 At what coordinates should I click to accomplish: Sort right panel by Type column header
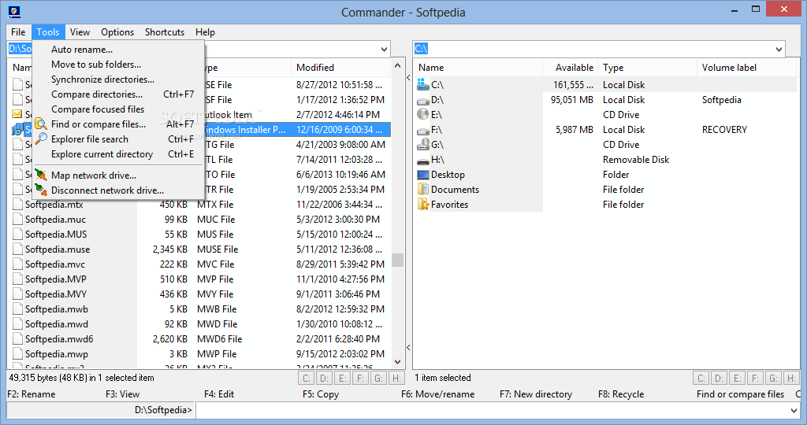point(648,68)
